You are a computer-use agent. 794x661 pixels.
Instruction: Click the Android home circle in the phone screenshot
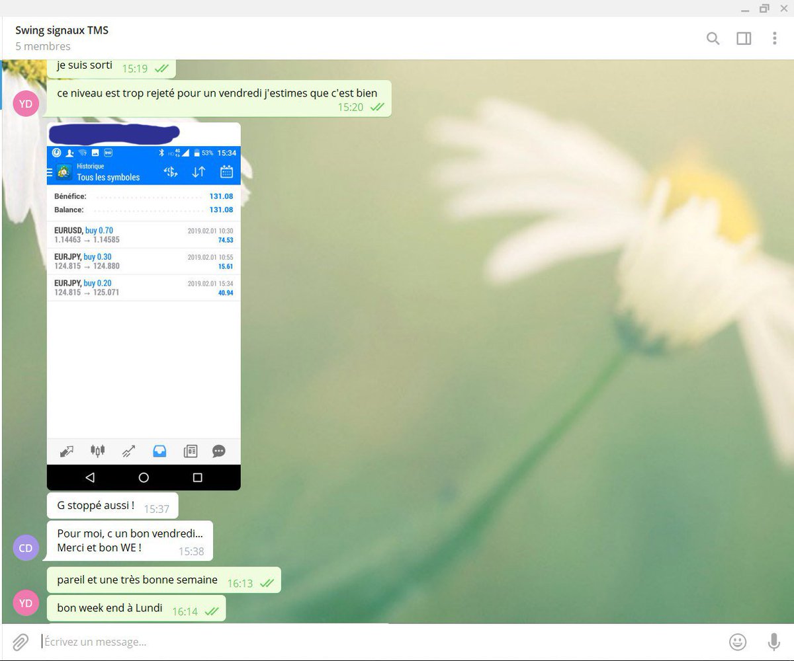[x=144, y=477]
